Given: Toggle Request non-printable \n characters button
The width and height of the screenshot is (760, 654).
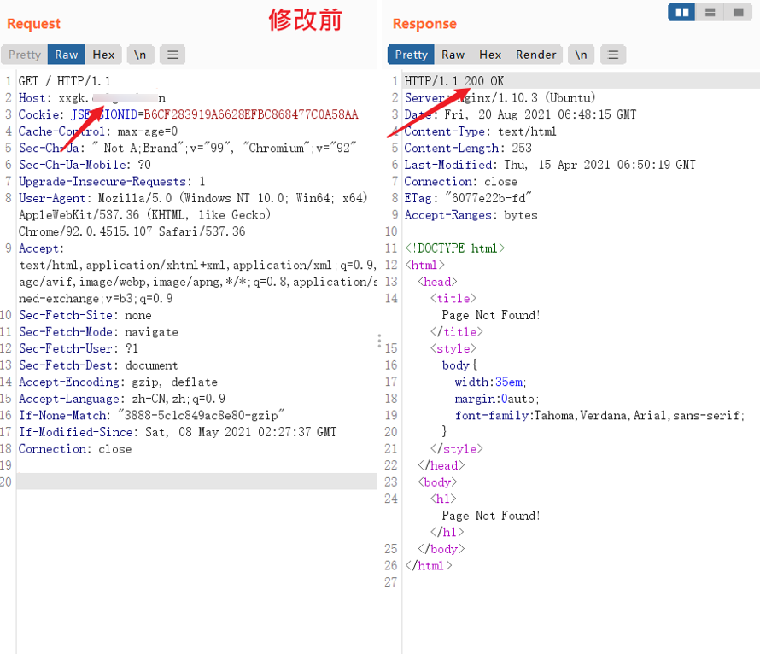Looking at the screenshot, I should (141, 55).
